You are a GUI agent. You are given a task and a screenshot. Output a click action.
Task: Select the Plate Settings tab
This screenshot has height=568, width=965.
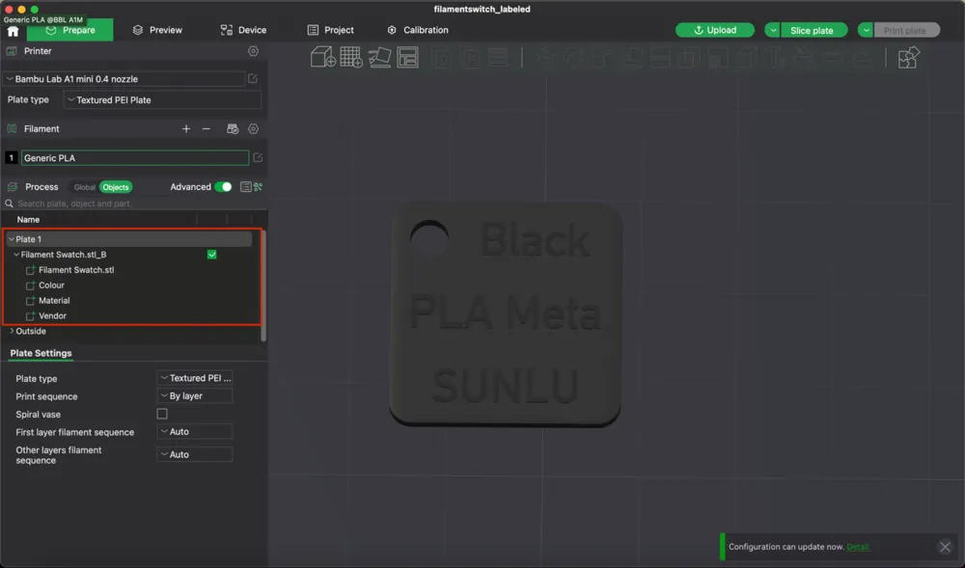(x=41, y=353)
